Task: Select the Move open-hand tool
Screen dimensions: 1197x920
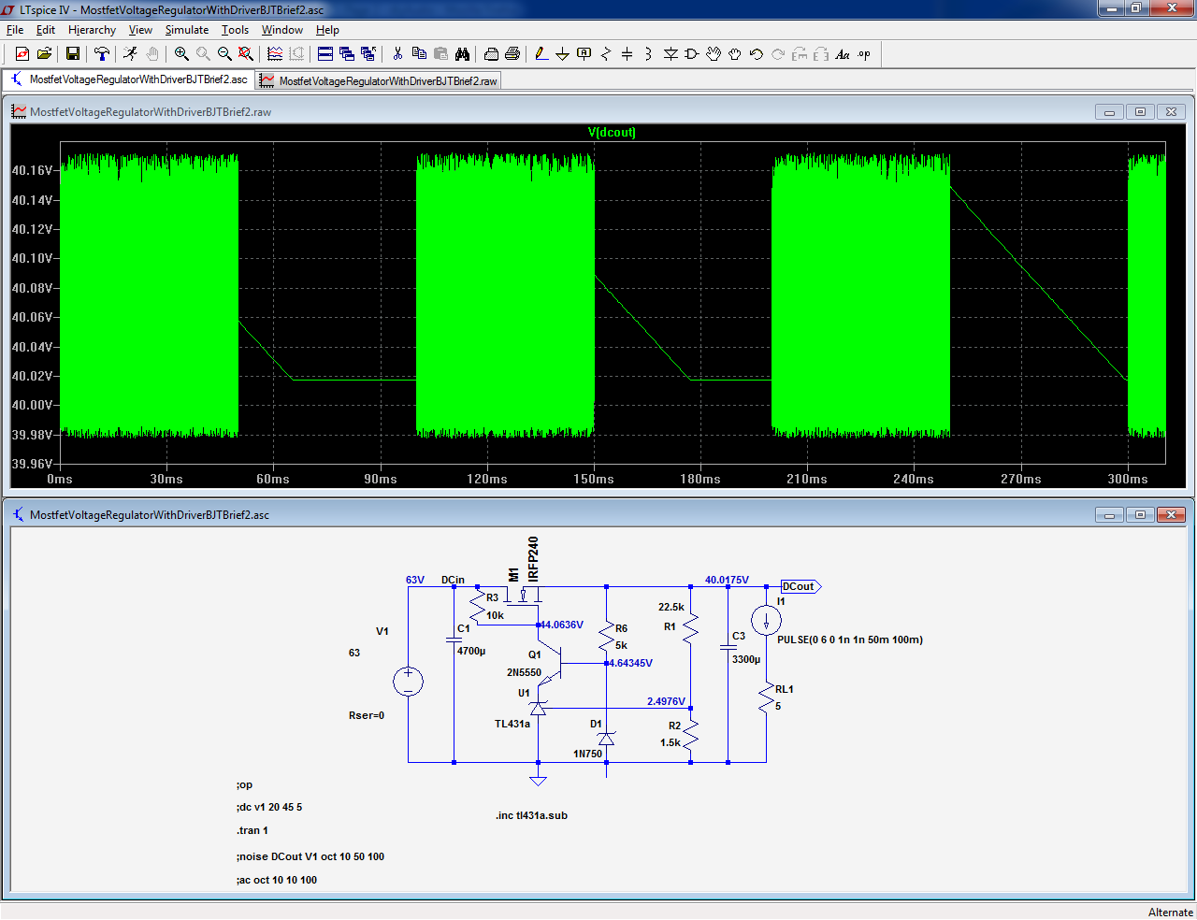Action: tap(714, 54)
